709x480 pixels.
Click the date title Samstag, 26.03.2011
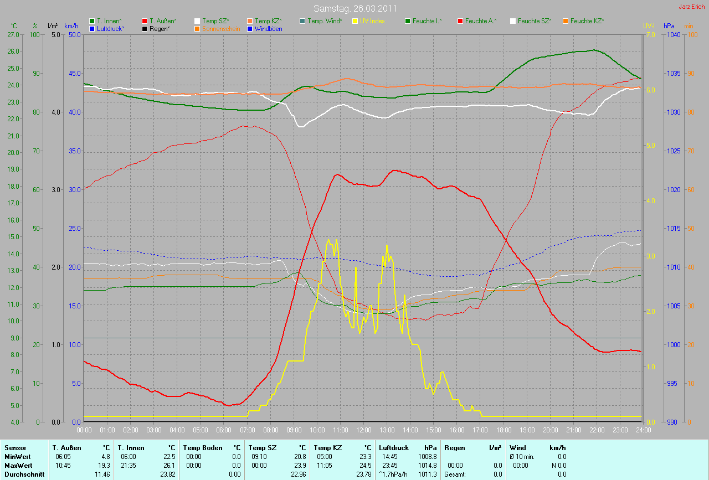coord(354,8)
